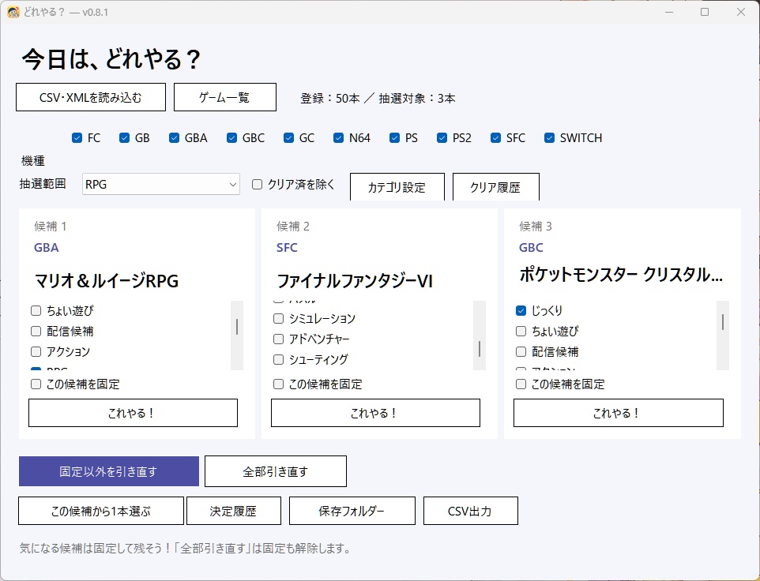Viewport: 760px width, 581px height.
Task: Click ポケットモンスター クリスタル title text
Action: pos(621,275)
